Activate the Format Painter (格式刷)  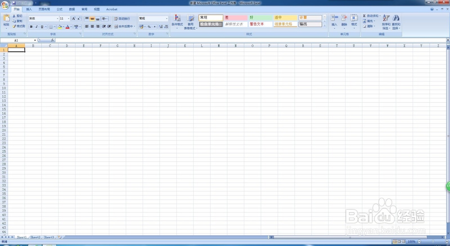(x=18, y=26)
